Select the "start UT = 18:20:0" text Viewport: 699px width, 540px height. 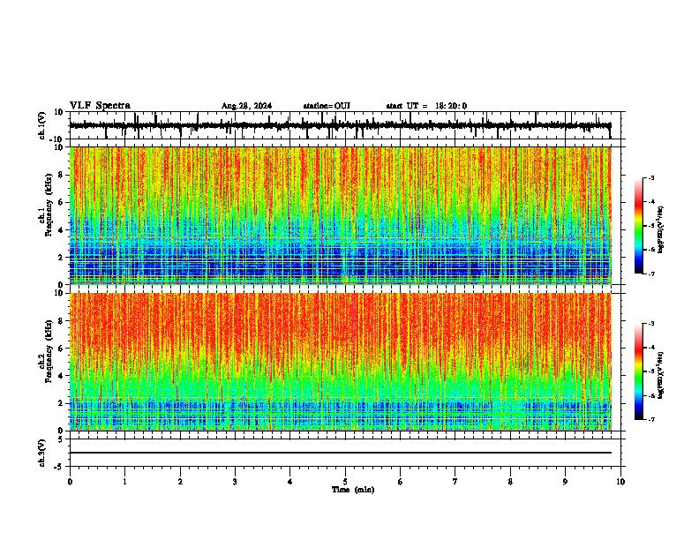tap(426, 106)
